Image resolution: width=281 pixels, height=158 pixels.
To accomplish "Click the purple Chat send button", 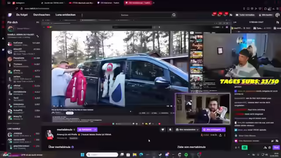I will click(276, 147).
